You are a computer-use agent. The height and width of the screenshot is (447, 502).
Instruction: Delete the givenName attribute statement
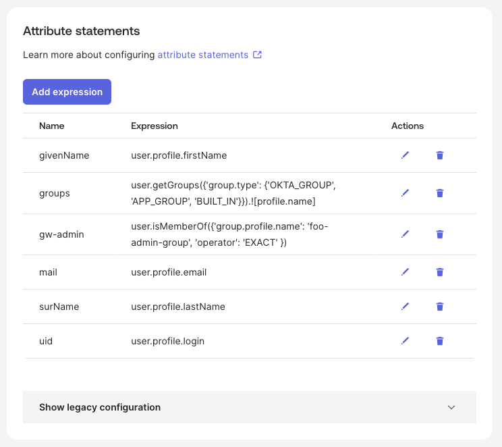pyautogui.click(x=440, y=155)
